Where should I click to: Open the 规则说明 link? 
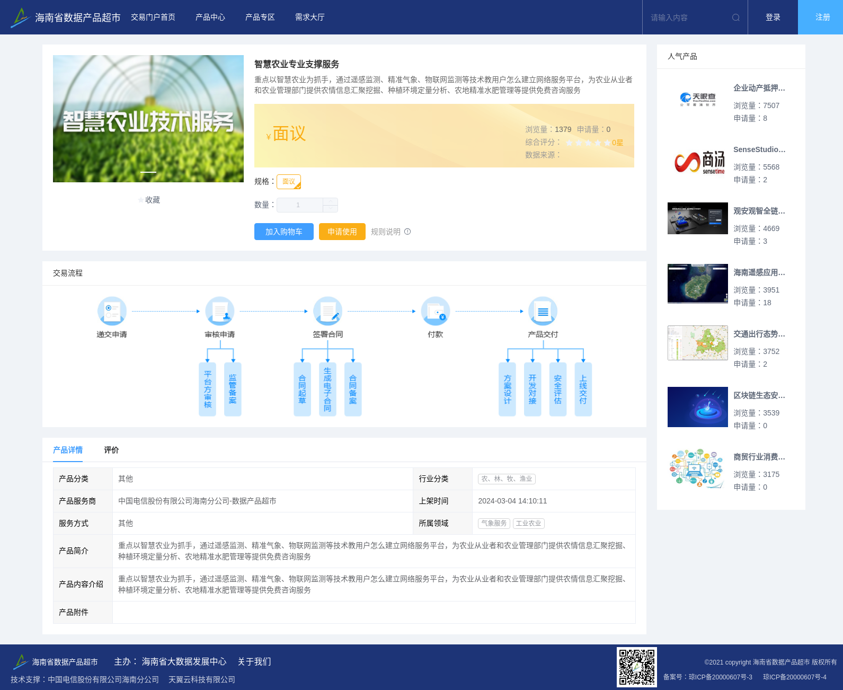pyautogui.click(x=386, y=232)
